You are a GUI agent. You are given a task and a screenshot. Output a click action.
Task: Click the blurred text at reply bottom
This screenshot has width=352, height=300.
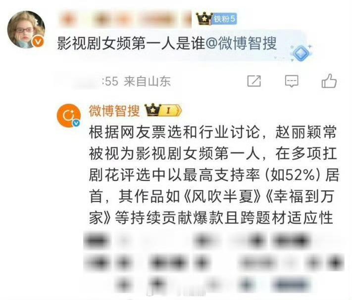(x=213, y=263)
